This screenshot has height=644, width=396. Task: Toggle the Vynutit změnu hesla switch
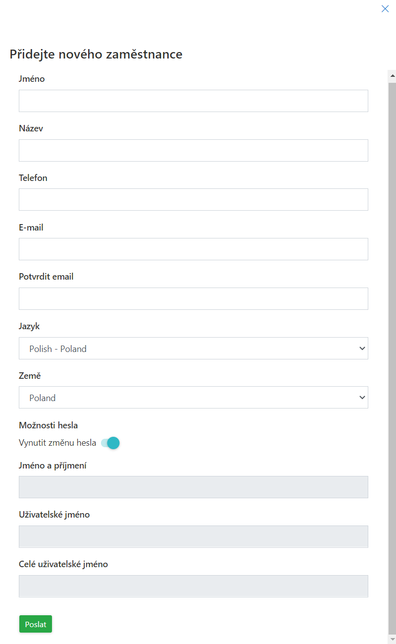pos(110,443)
